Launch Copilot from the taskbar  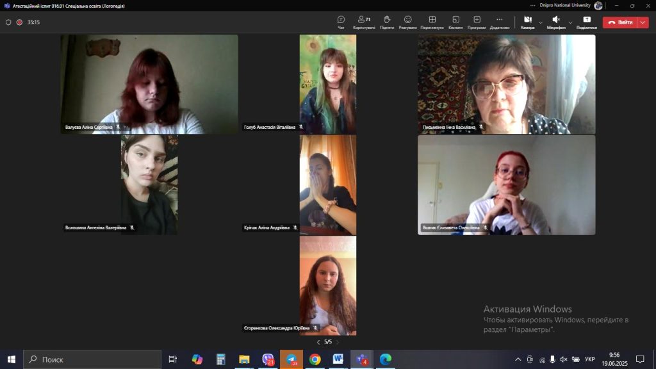197,359
